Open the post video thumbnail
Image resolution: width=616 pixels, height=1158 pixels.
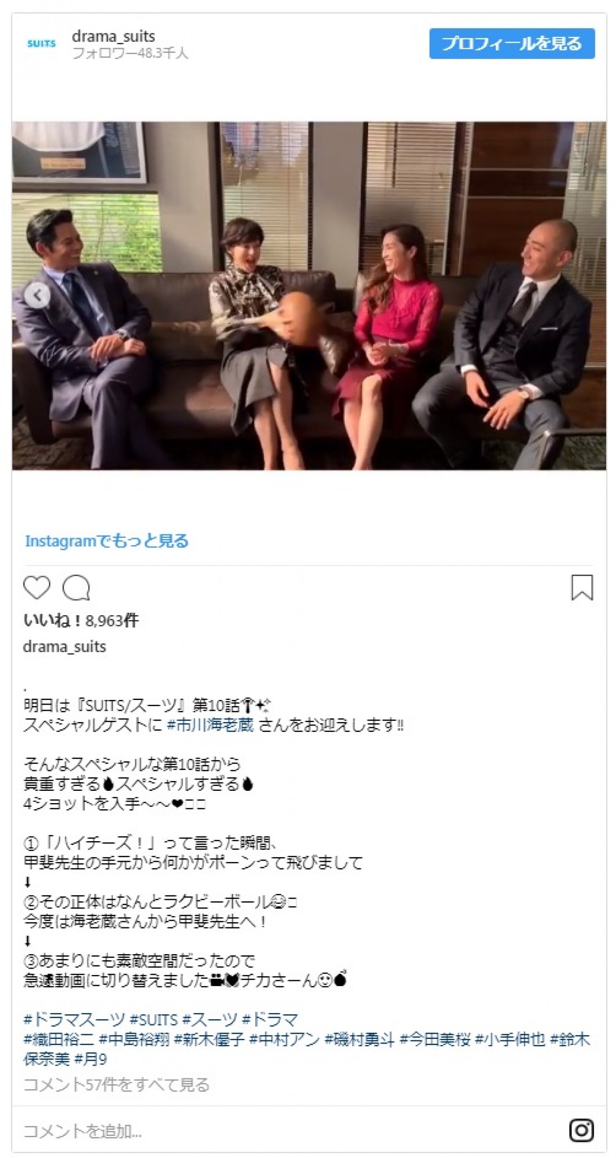(x=309, y=296)
